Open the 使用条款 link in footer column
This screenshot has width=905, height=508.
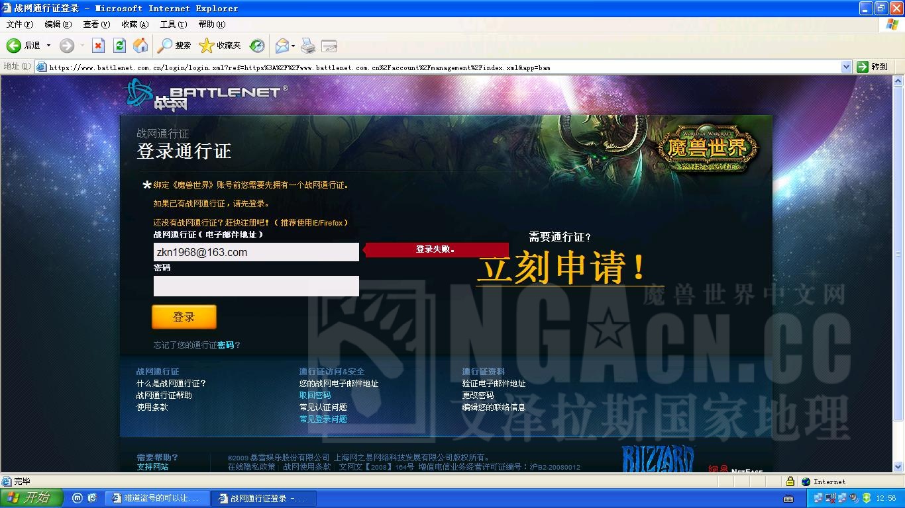click(152, 407)
